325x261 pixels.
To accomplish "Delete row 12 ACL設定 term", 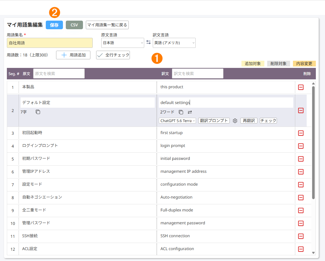I will pos(301,249).
